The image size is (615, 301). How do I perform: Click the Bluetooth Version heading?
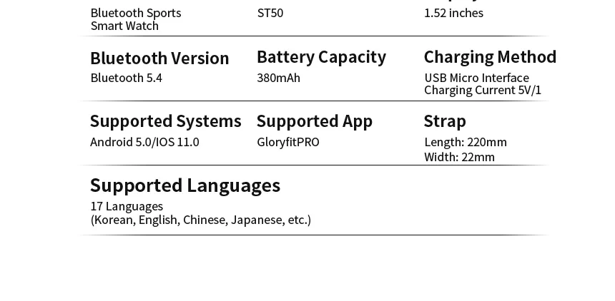click(159, 58)
